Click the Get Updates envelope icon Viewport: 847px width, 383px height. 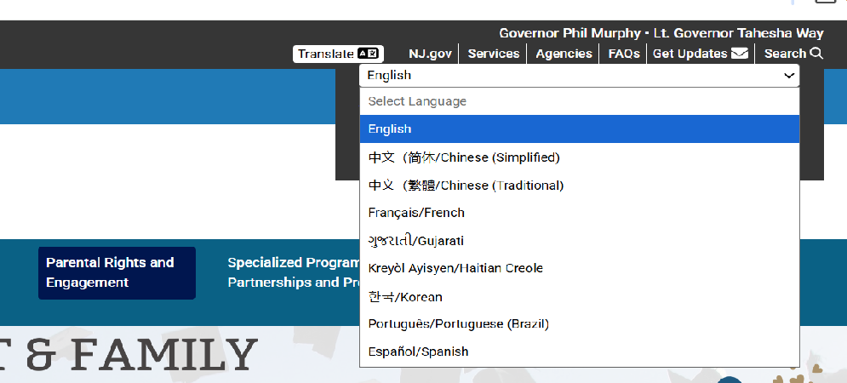(x=739, y=54)
